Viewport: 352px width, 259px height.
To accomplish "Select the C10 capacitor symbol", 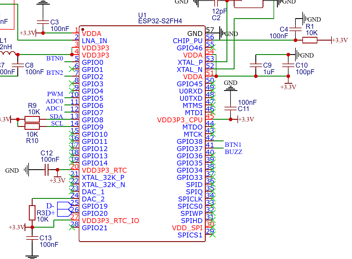I will pos(288,65).
